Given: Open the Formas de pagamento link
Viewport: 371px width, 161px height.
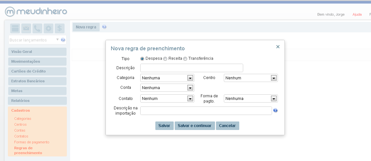Looking at the screenshot, I should (x=31, y=142).
